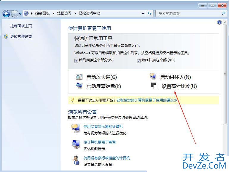229x172 pixels.
Task: Start 启动屏幕键盘(K)
Action: click(x=104, y=86)
